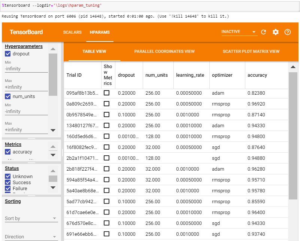This screenshot has width=300, height=241.
Task: Click the Hyperparameters panel scroll-up arrow
Action: 53,49
